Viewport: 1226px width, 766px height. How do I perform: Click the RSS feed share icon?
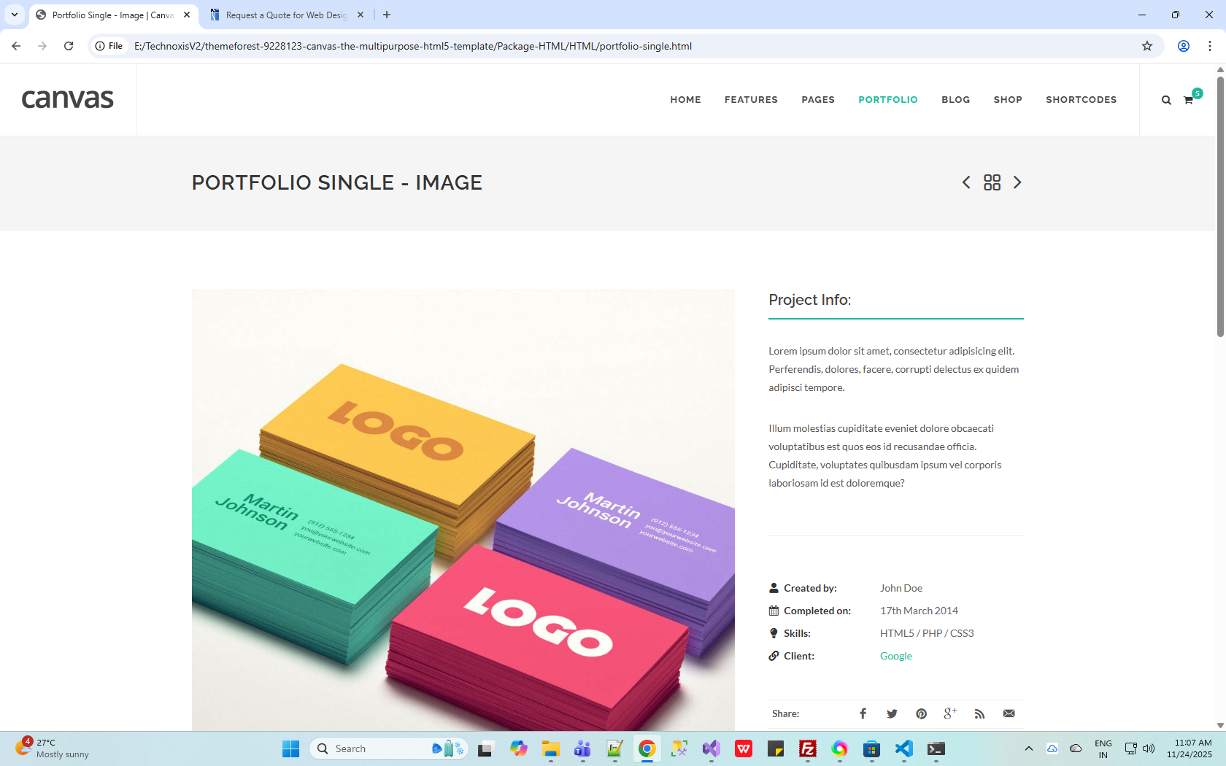979,713
